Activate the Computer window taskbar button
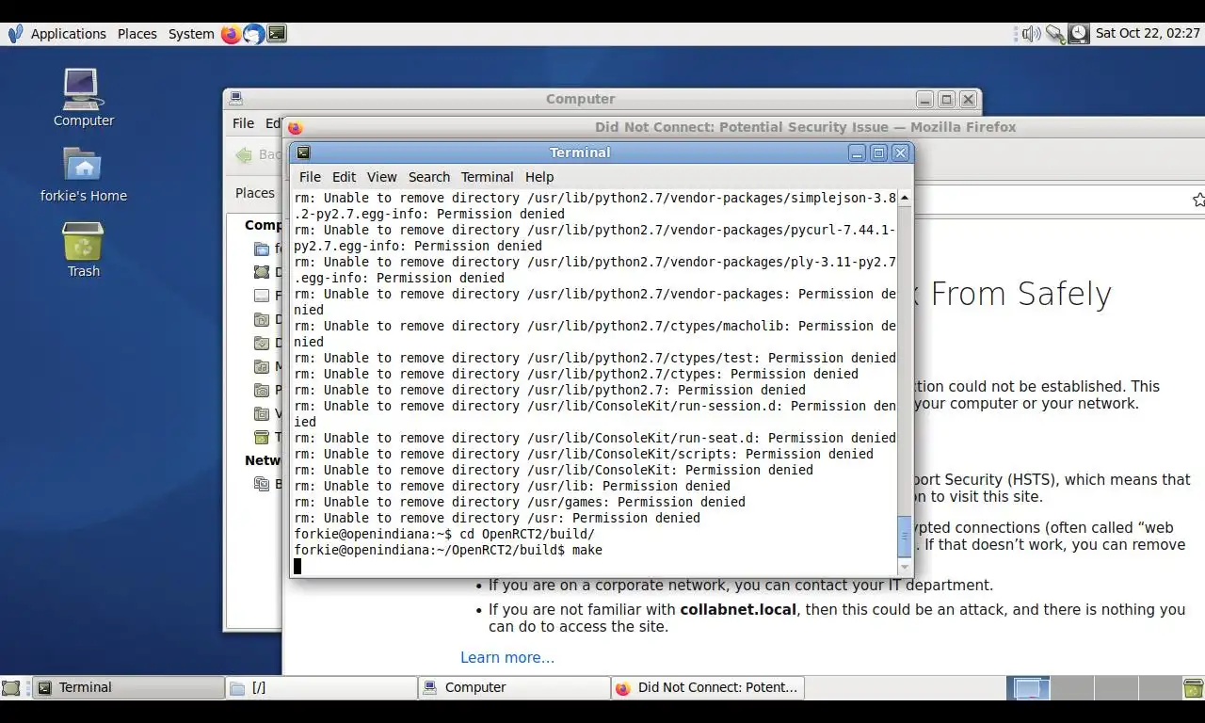The width and height of the screenshot is (1205, 723). (515, 688)
